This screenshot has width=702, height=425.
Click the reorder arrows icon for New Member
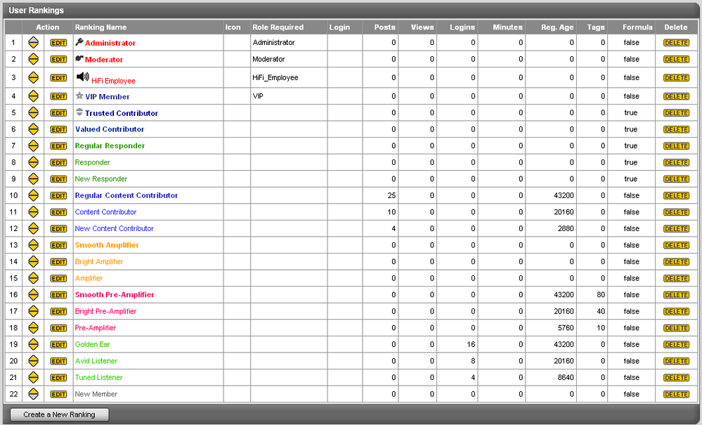[33, 394]
